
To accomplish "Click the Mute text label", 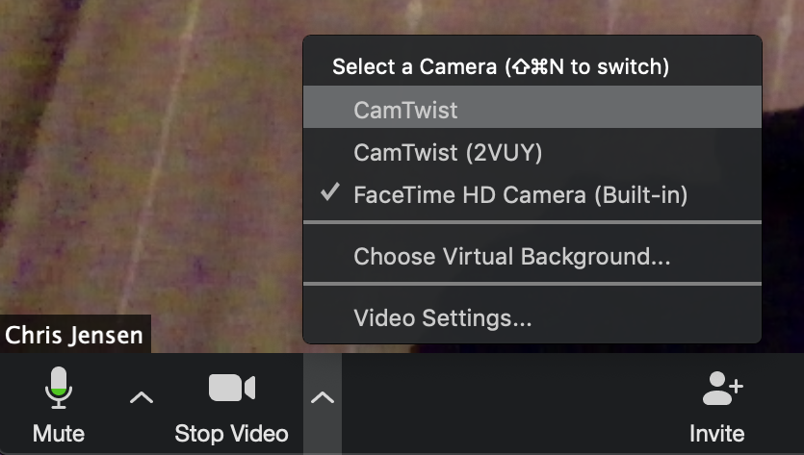I will [59, 434].
